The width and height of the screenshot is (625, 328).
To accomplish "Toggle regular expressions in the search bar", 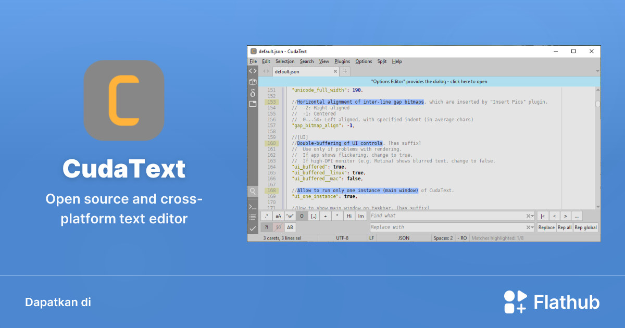I will click(266, 216).
